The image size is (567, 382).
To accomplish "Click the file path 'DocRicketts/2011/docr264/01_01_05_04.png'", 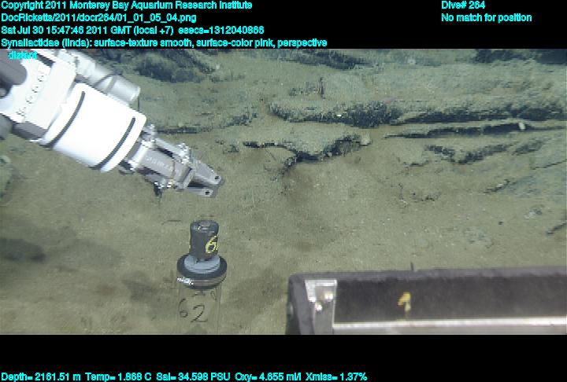I will point(98,18).
